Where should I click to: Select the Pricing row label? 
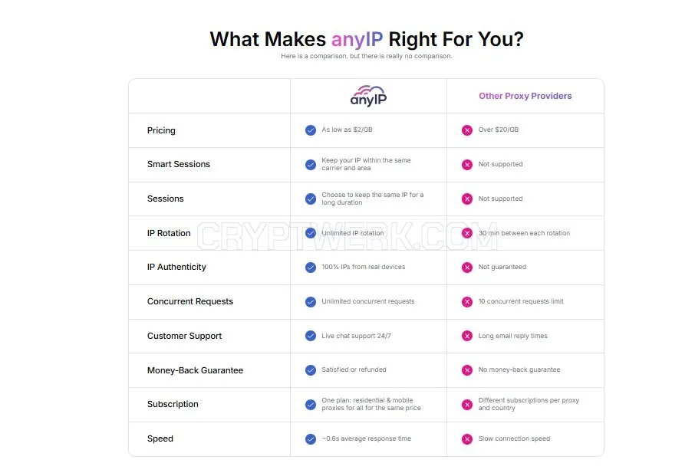tap(161, 130)
